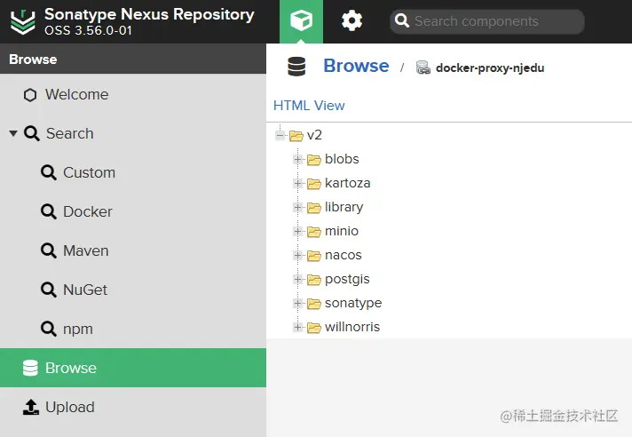The width and height of the screenshot is (632, 437).
Task: Click the library folder icon
Action: click(x=314, y=208)
